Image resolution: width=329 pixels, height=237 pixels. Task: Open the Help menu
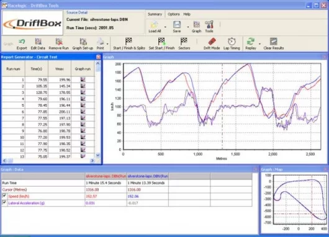click(x=187, y=14)
